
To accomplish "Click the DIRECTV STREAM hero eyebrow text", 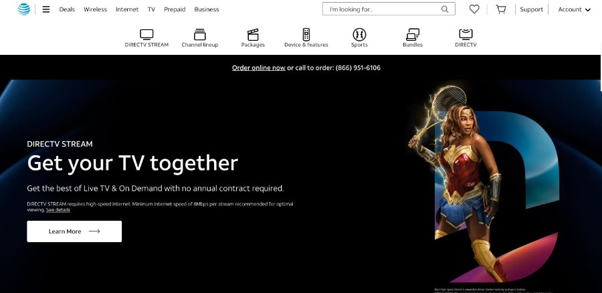I will point(60,144).
